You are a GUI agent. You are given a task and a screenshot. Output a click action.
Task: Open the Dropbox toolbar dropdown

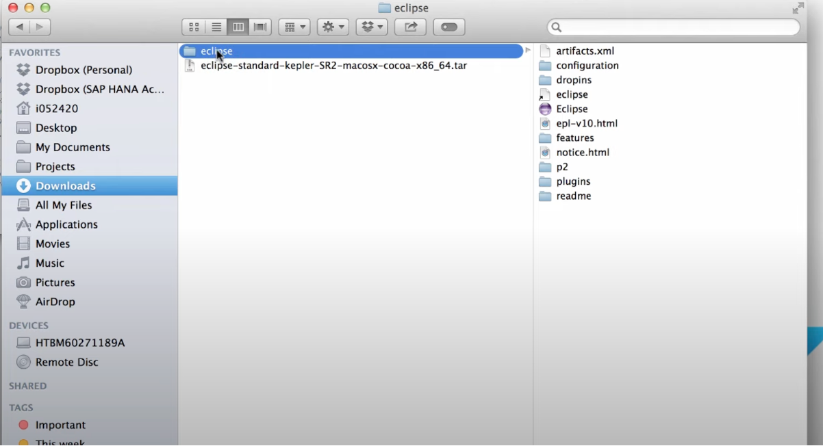pyautogui.click(x=372, y=27)
